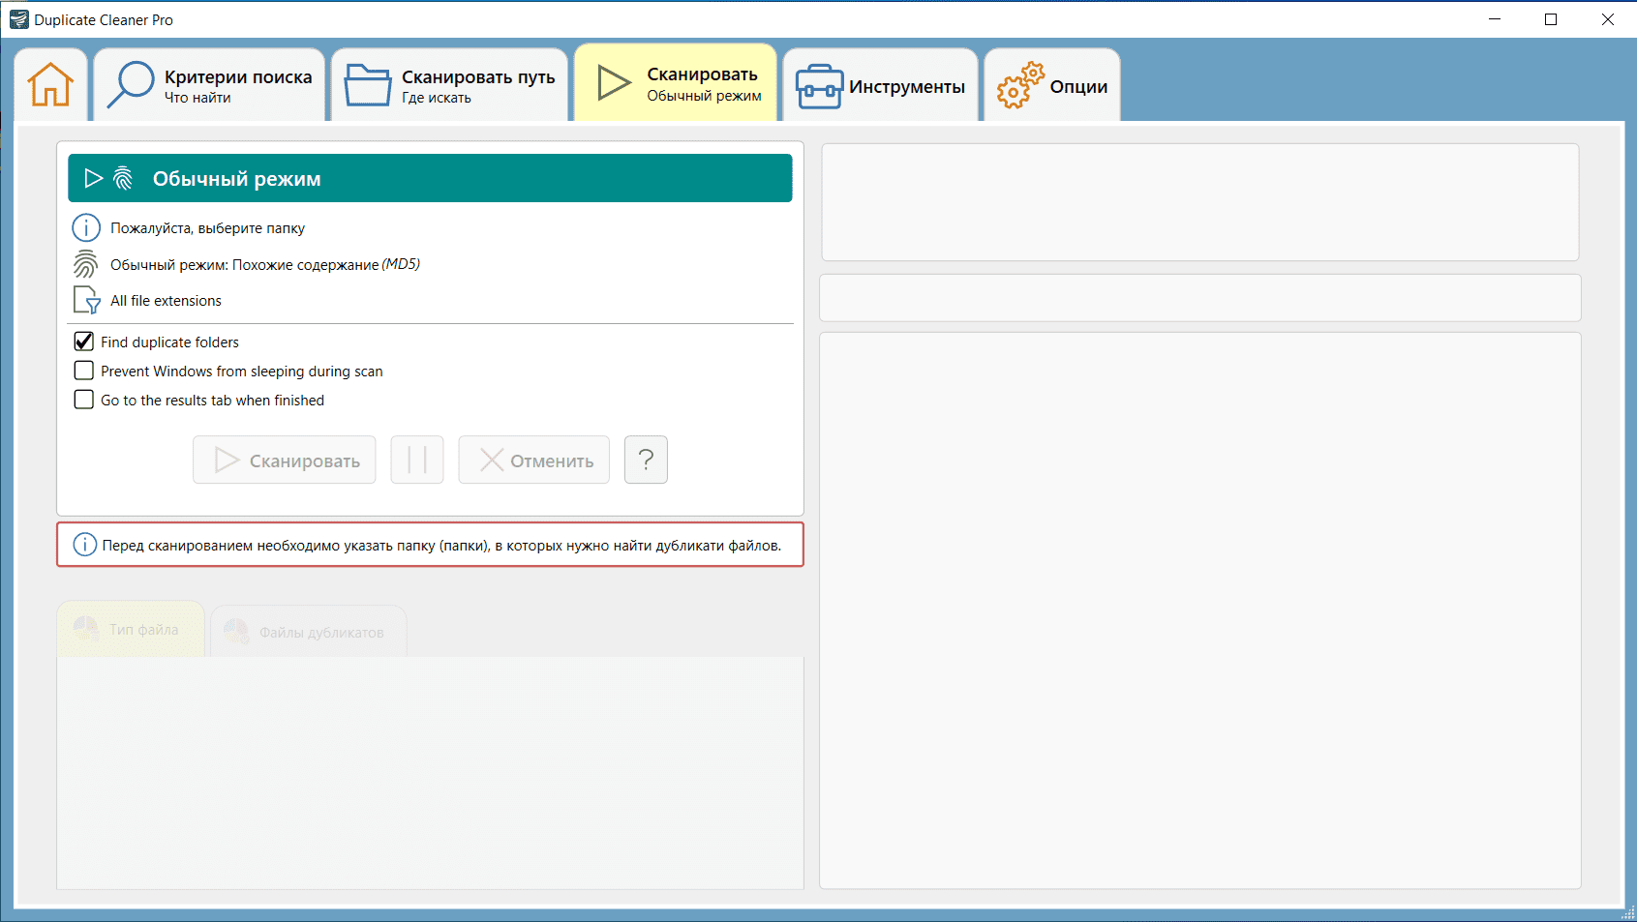
Task: Click the pie chart icon on Файлы дубликатов tab
Action: tap(236, 632)
